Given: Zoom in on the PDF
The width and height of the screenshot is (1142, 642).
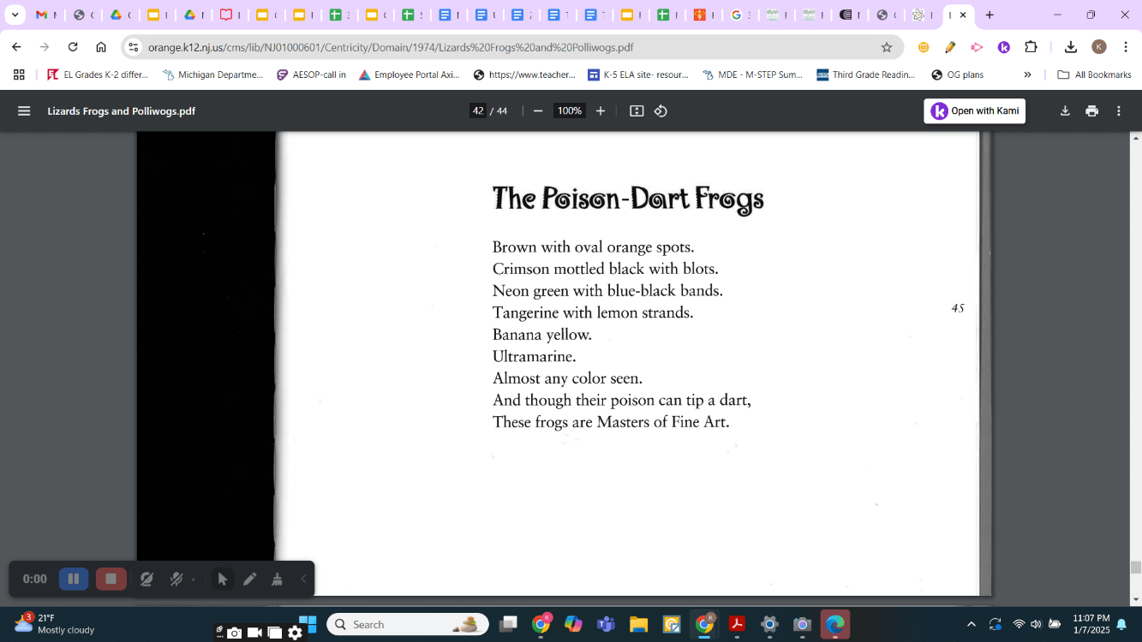Looking at the screenshot, I should pyautogui.click(x=601, y=111).
